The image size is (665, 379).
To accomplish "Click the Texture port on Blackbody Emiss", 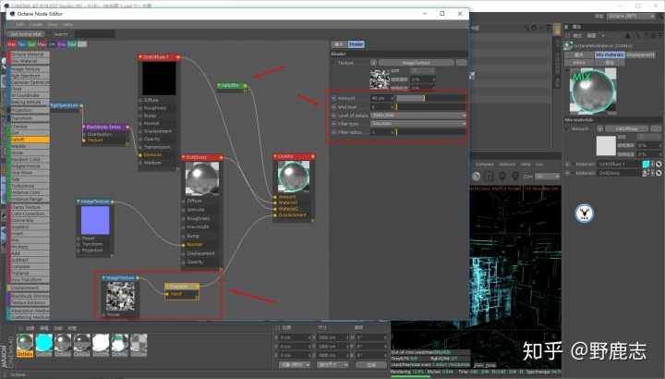I will [x=84, y=141].
